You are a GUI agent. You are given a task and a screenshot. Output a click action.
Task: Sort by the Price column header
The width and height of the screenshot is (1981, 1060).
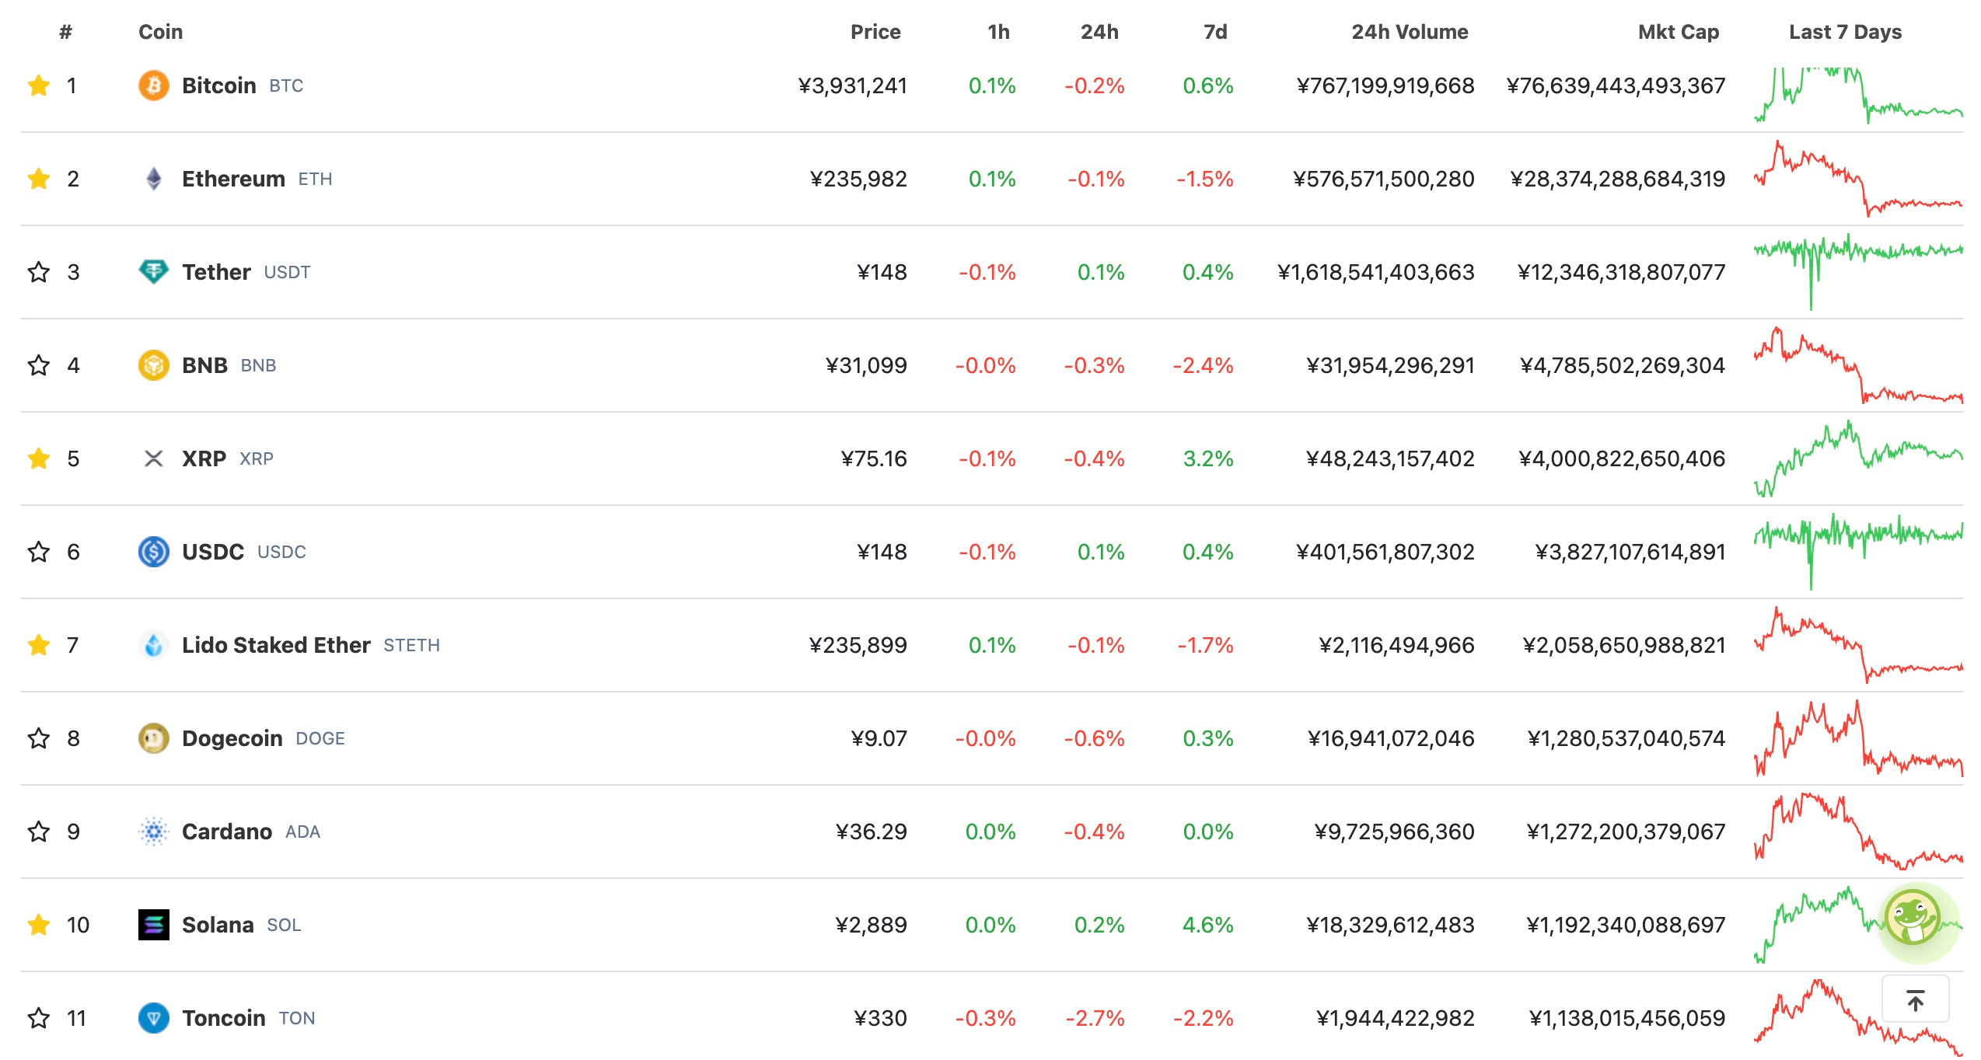click(x=875, y=32)
